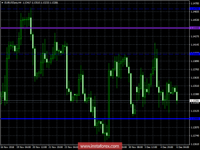This screenshot has height=150, width=200.
Task: Click the 1.13765 price scale value
Action: pos(195,69)
